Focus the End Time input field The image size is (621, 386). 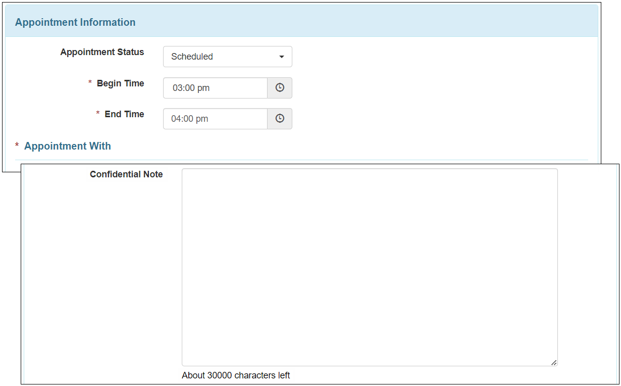point(215,119)
